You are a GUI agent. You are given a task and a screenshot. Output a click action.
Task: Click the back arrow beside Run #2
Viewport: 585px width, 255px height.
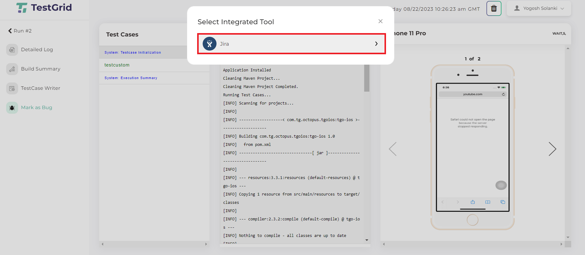[x=10, y=31]
